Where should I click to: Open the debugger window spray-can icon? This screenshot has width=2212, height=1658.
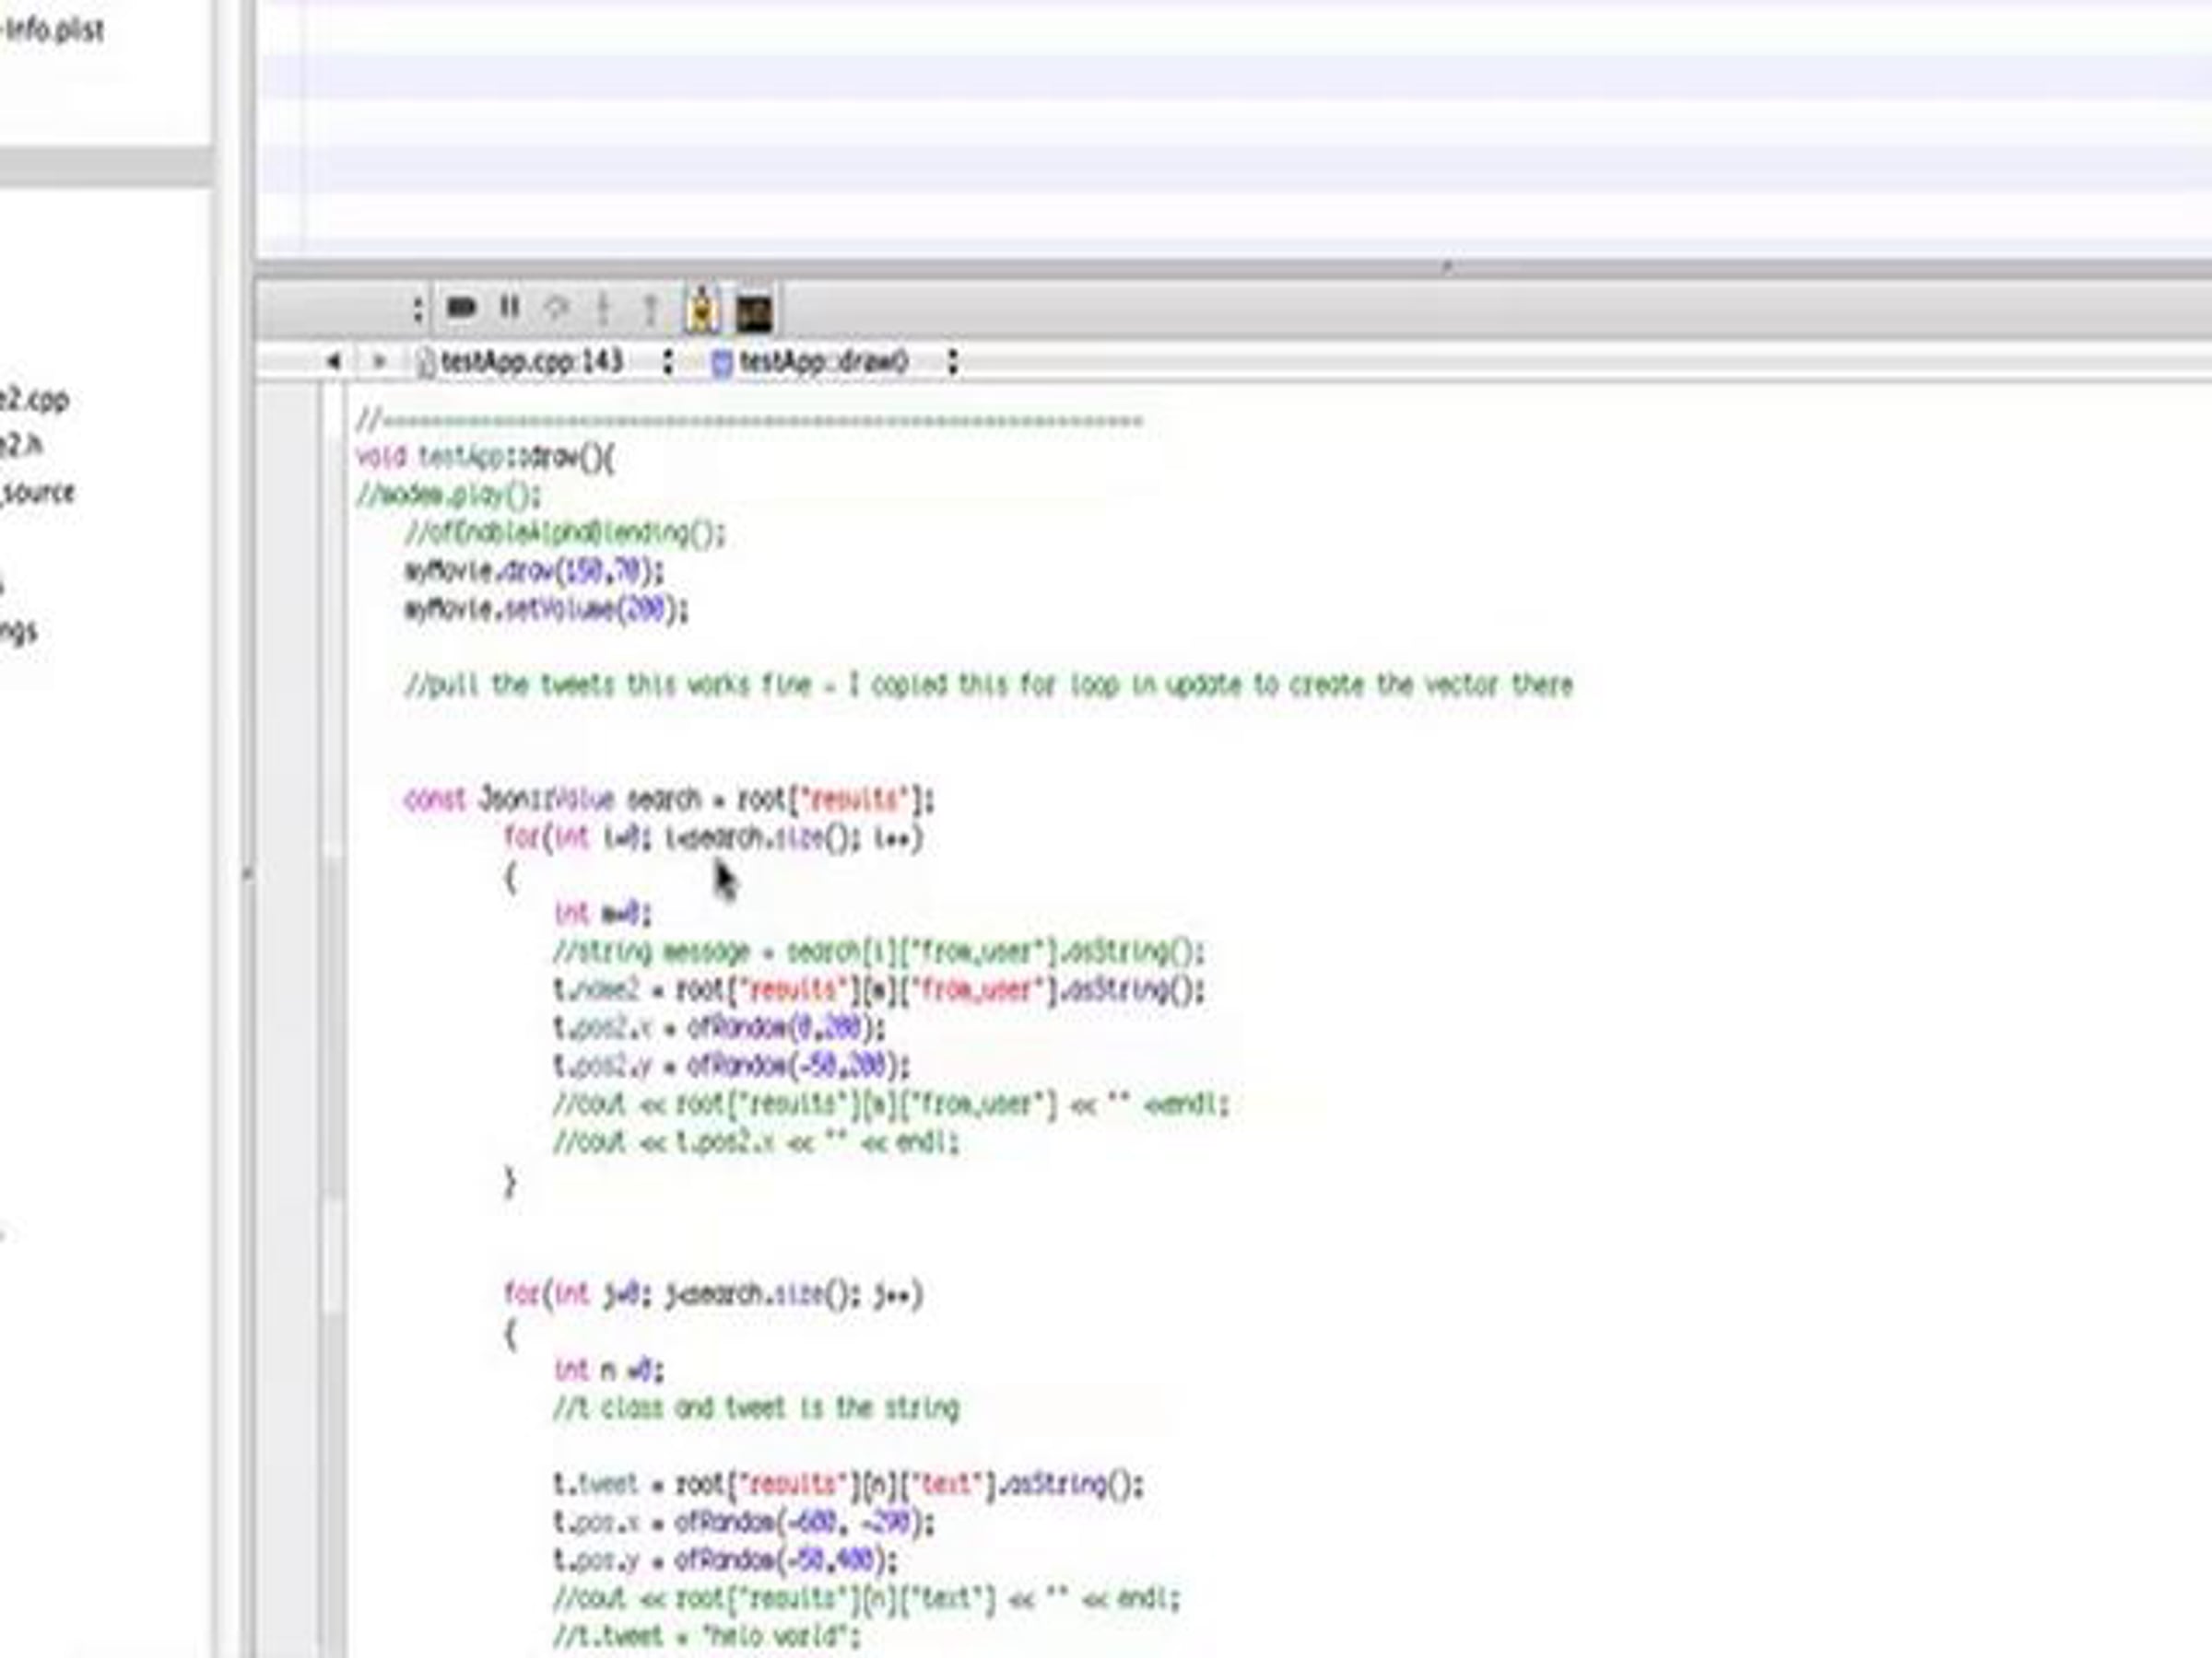point(703,308)
